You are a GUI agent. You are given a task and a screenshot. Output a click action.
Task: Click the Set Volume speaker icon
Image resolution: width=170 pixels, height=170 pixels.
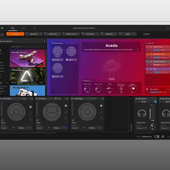147,89
